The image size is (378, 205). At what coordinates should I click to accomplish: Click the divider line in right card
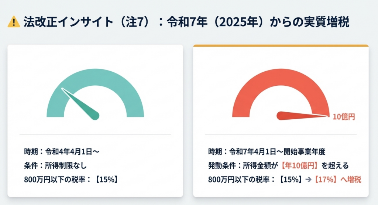coord(281,135)
